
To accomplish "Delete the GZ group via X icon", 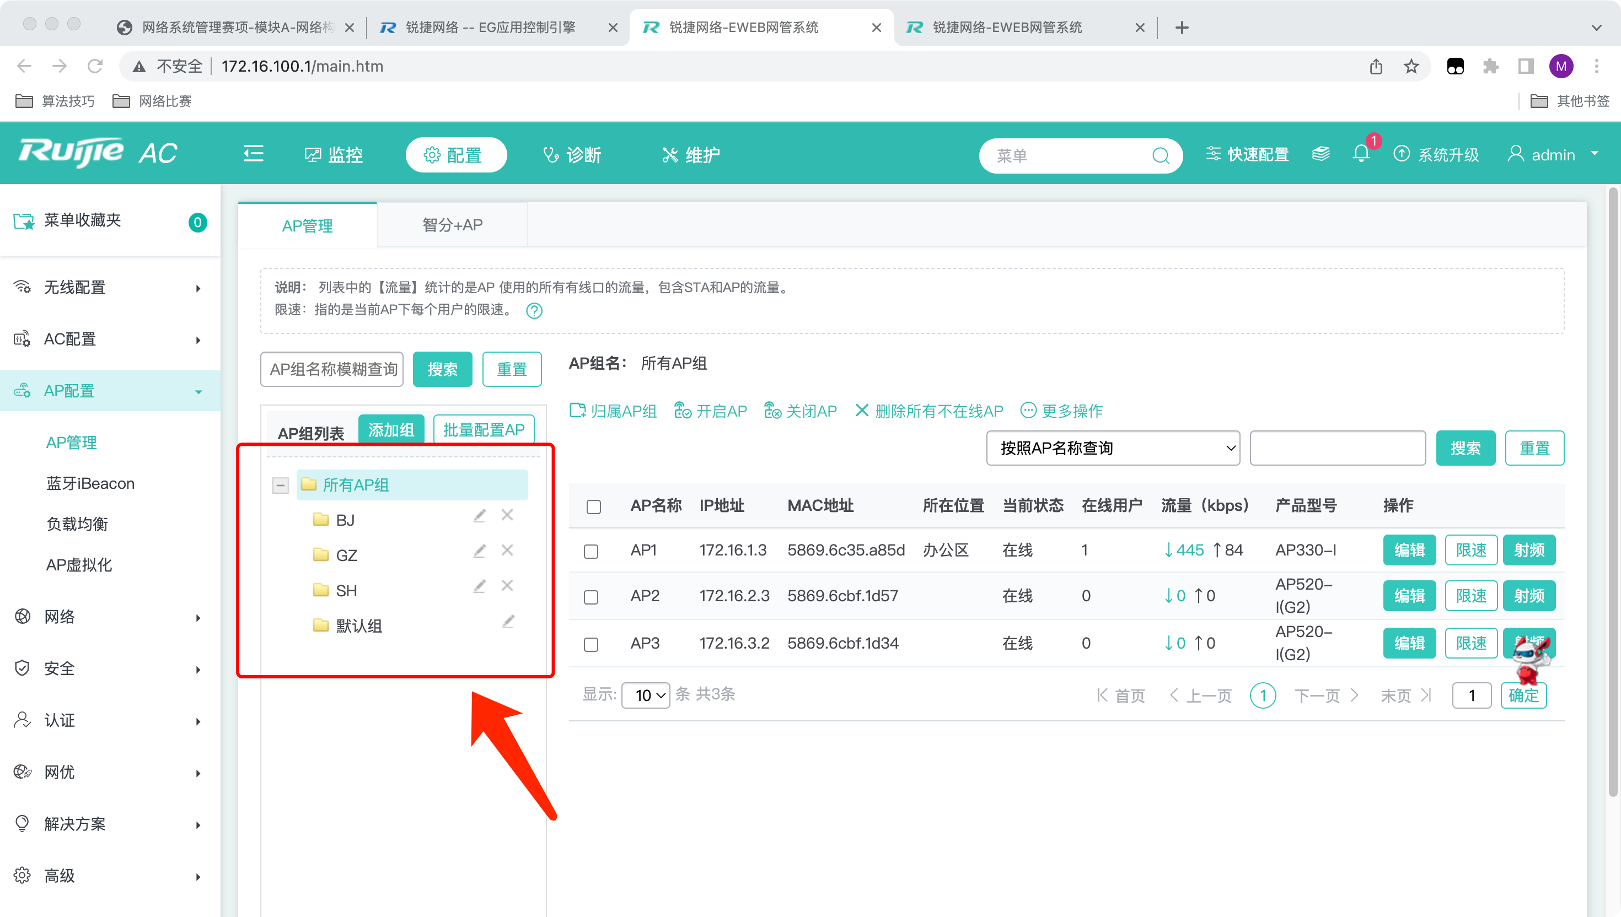I will (x=507, y=551).
